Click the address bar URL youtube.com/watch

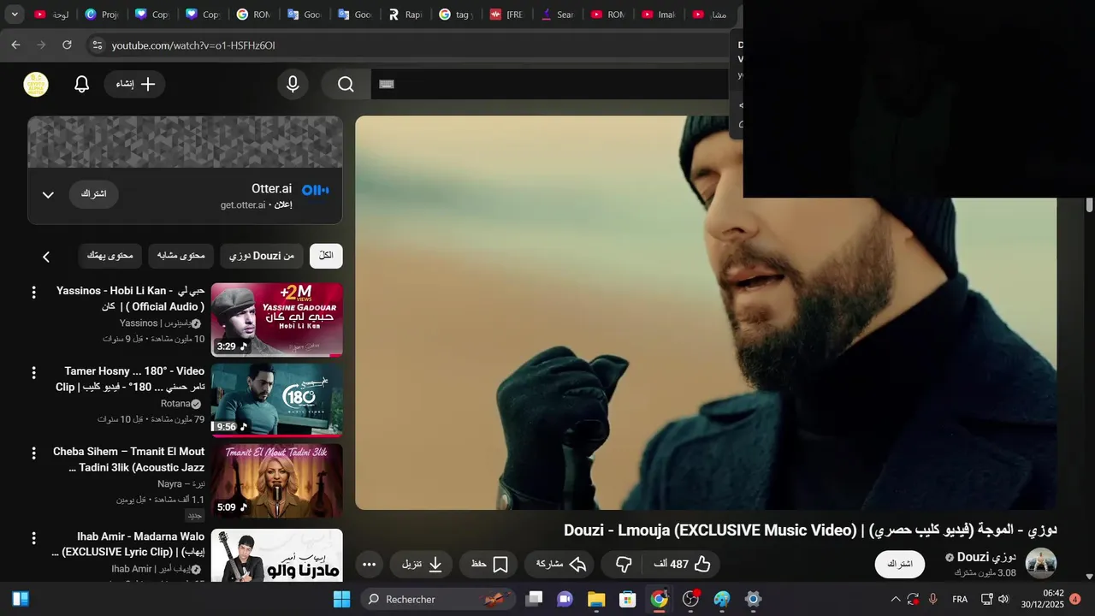[193, 45]
